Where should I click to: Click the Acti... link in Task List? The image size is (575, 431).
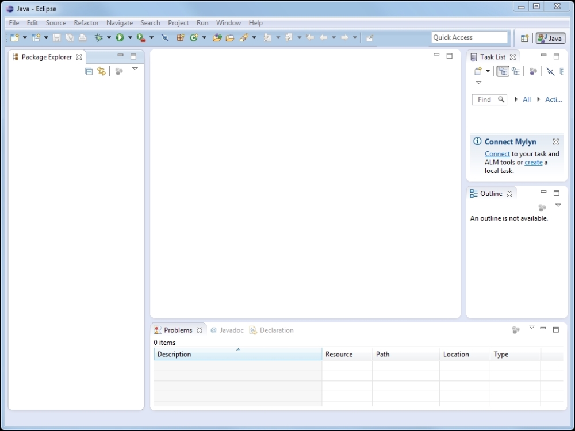[553, 99]
